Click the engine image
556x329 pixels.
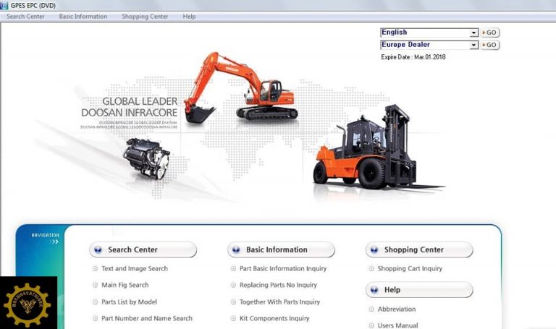click(146, 158)
